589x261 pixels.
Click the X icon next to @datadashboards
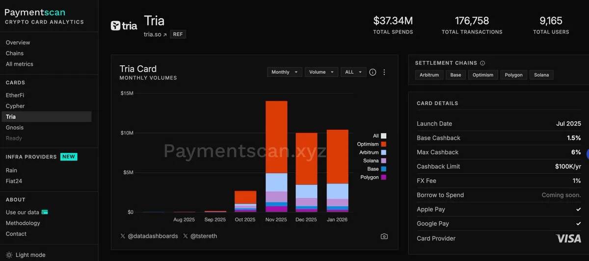coord(123,236)
